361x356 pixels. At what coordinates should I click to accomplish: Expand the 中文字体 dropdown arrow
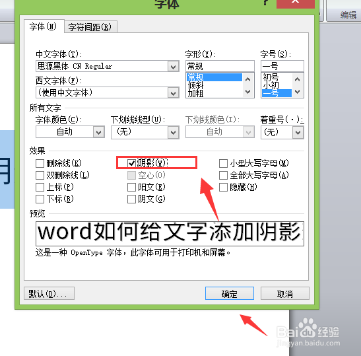coord(174,67)
